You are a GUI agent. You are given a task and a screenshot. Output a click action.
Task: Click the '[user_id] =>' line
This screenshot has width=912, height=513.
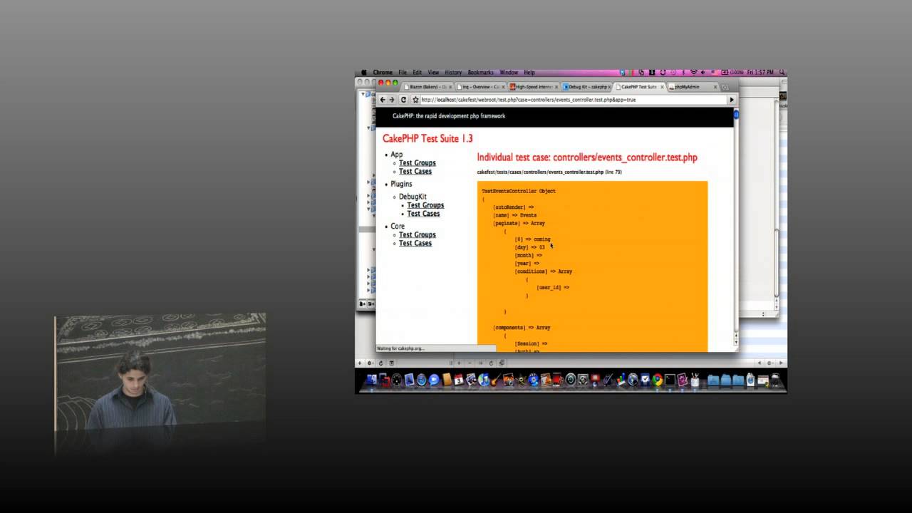click(x=553, y=288)
